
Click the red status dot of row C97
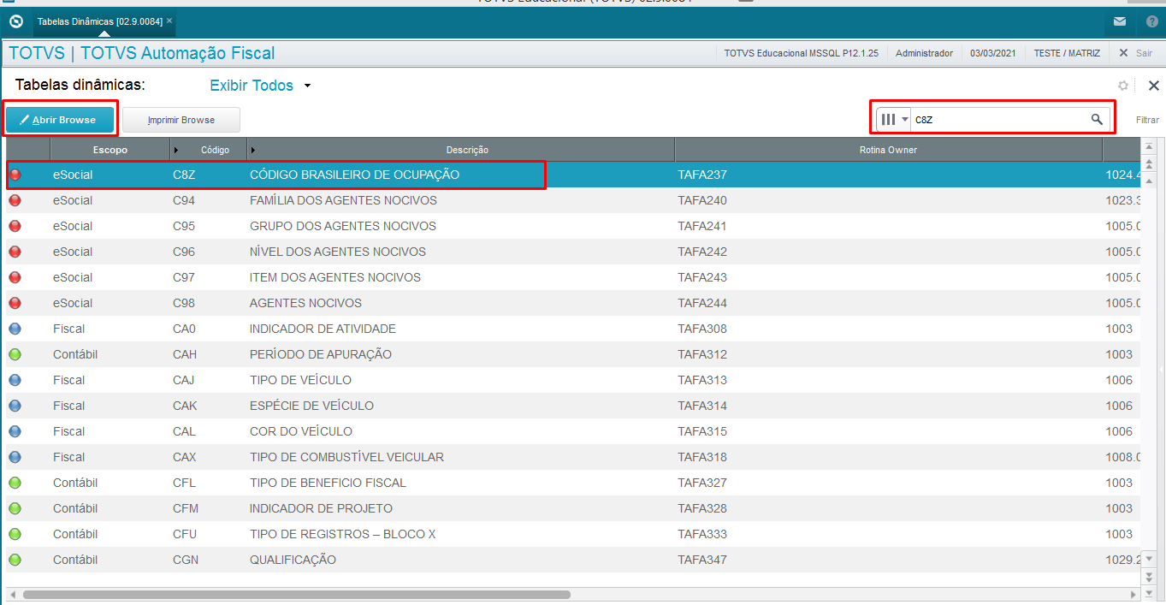[15, 277]
